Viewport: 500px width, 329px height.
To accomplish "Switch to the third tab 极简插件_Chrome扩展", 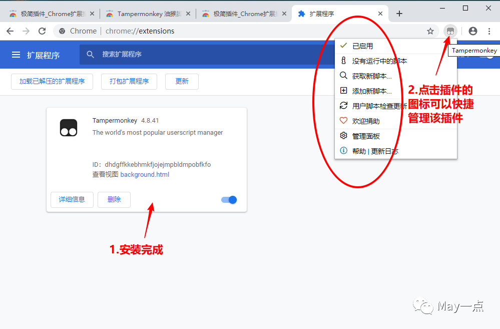I will tap(244, 14).
